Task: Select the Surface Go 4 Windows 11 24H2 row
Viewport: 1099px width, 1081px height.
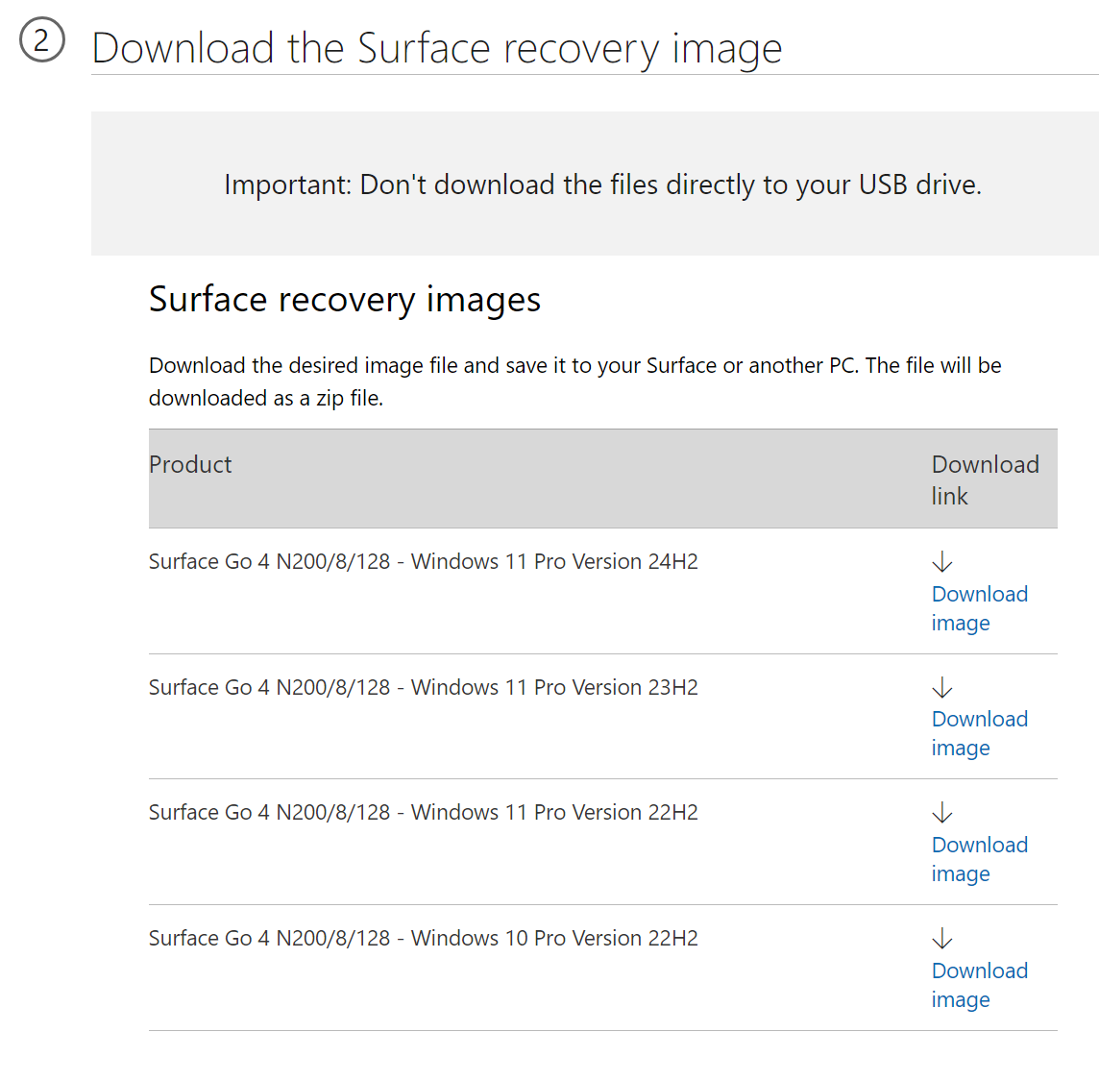Action: [x=423, y=561]
